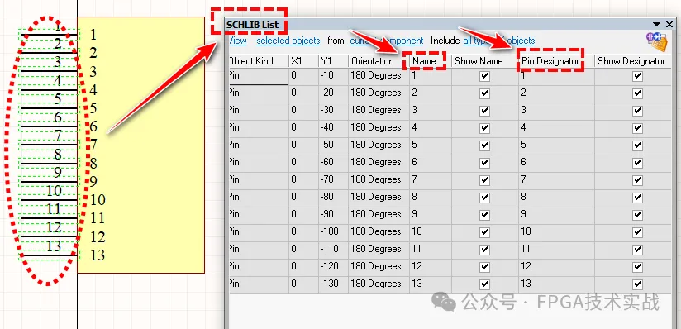
Task: Select the Y1 cell showing -130
Action: click(x=333, y=284)
